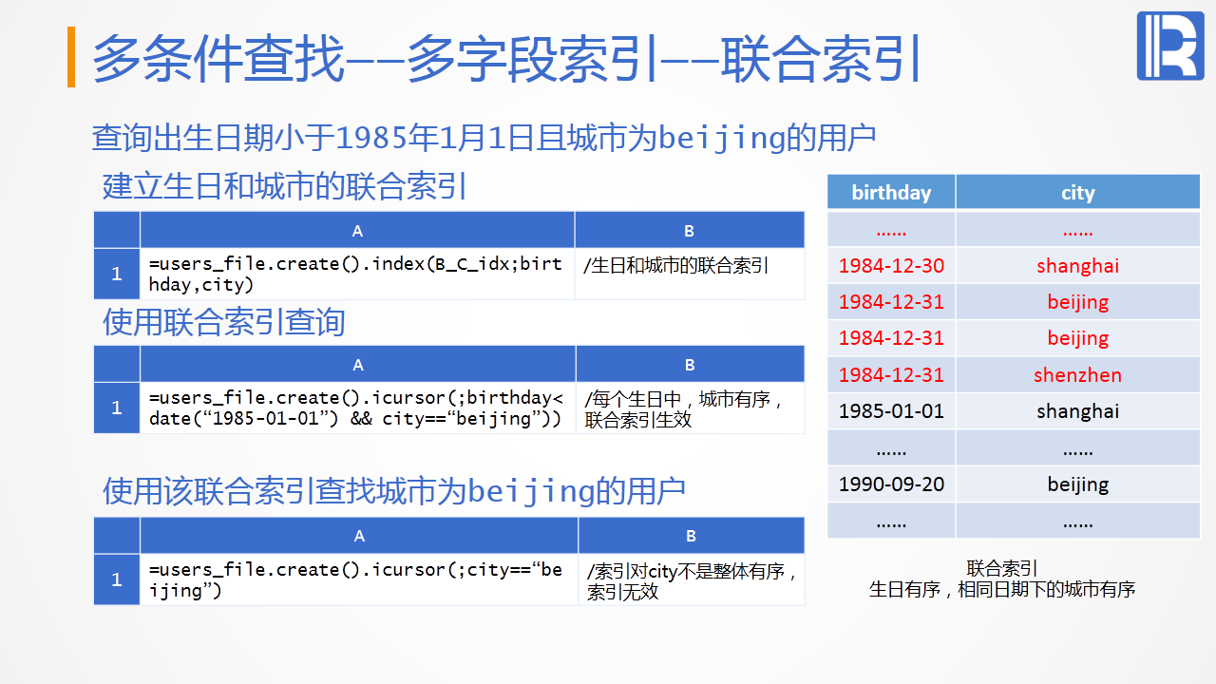
Task: Click the icursor cell with the birthday date condition
Action: coord(357,408)
